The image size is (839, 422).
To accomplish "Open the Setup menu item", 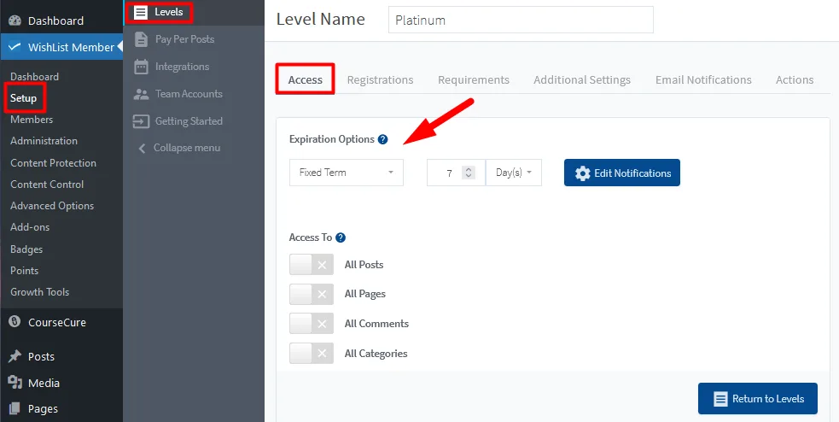I will (24, 98).
